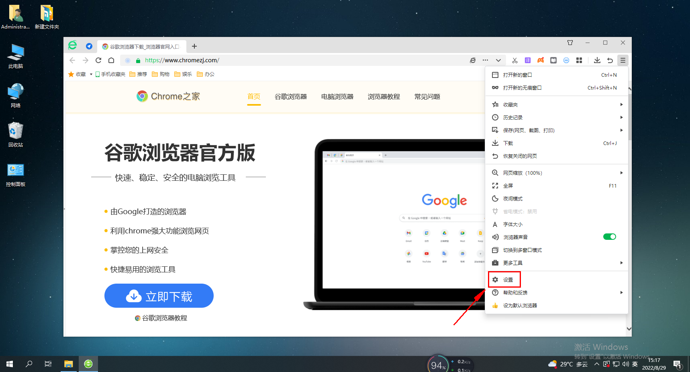Click the 立即下载 download button
Screen dimensions: 690x372
point(159,296)
